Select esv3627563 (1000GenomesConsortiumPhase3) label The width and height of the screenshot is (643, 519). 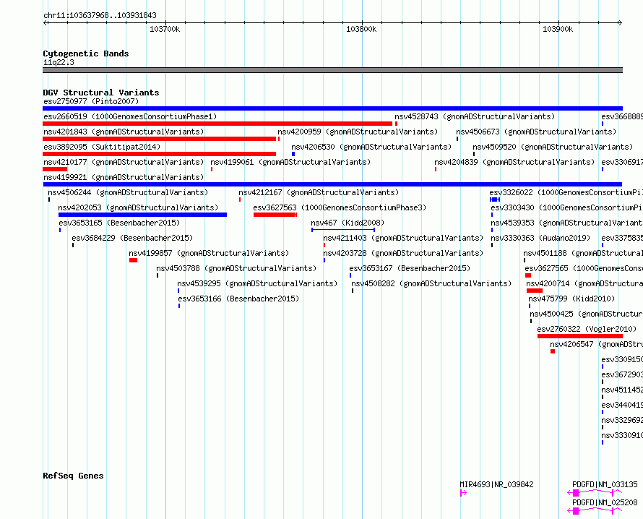click(x=340, y=207)
